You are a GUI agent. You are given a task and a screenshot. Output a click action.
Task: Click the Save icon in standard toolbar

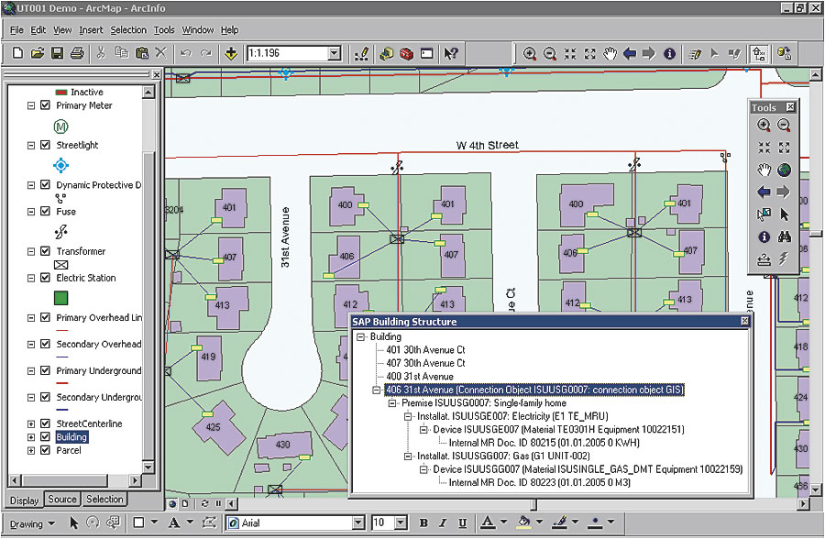pyautogui.click(x=57, y=54)
